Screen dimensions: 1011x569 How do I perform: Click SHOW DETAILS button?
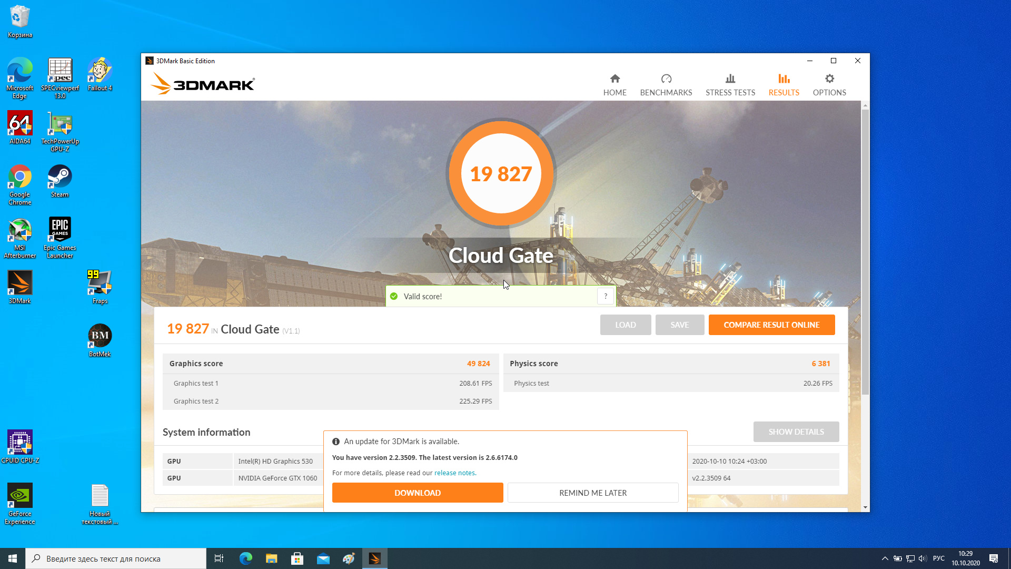(796, 431)
